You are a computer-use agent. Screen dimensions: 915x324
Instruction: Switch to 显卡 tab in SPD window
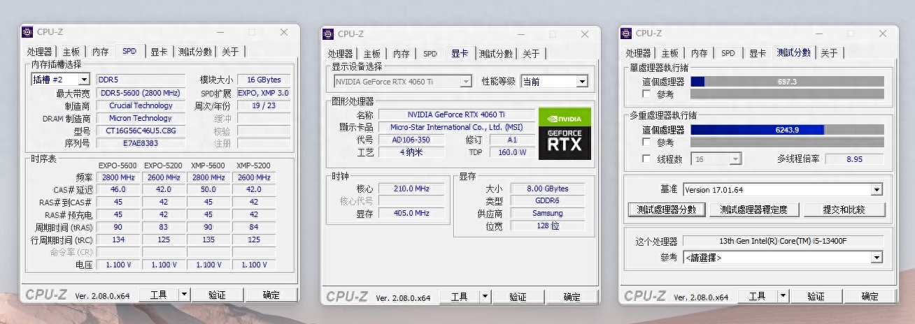click(x=159, y=52)
